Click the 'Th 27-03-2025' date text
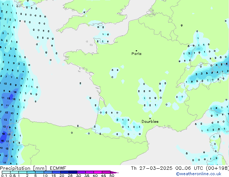 [x=152, y=168]
